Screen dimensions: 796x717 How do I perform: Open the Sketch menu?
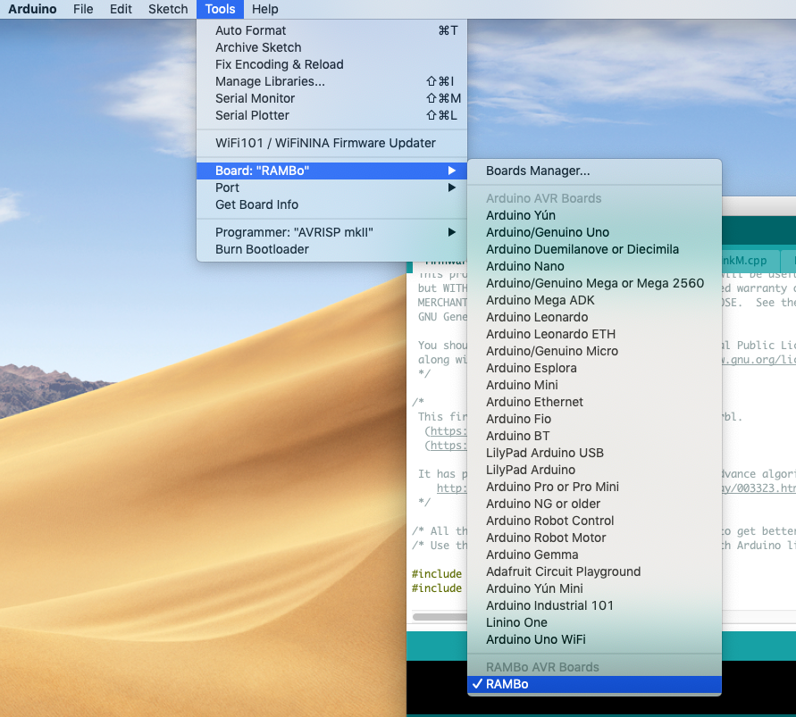(x=168, y=9)
